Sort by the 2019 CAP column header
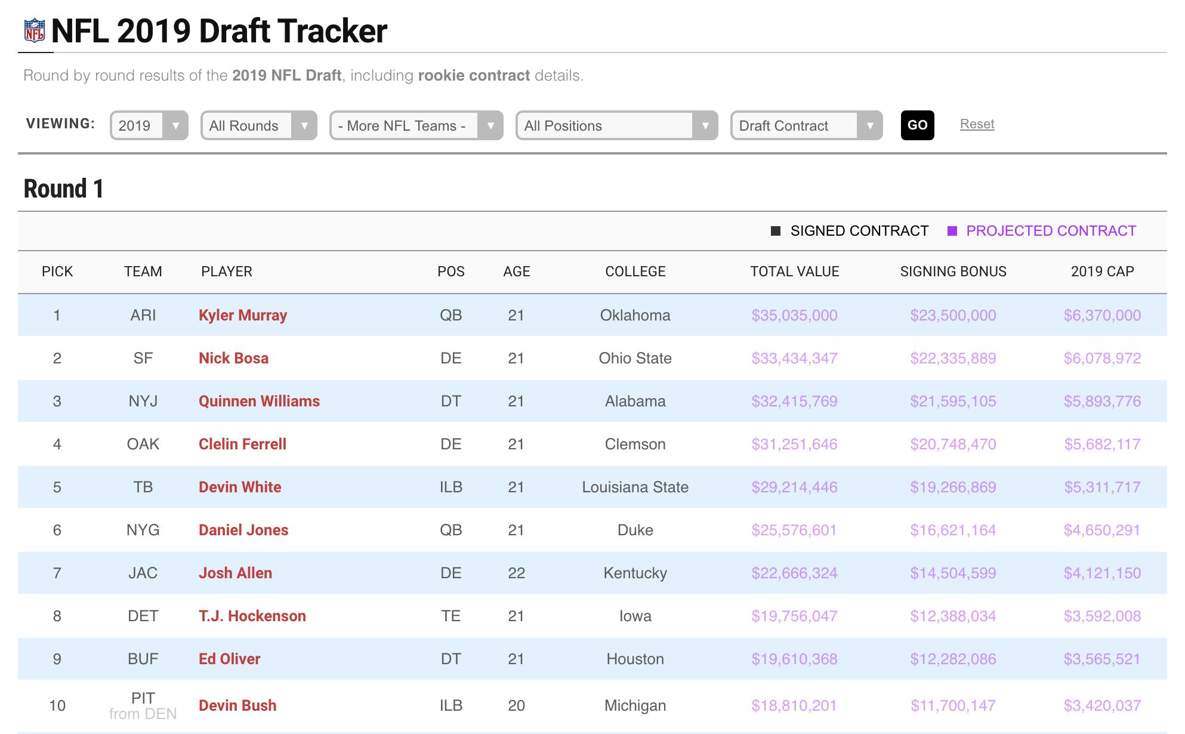This screenshot has width=1185, height=734. [x=1103, y=272]
